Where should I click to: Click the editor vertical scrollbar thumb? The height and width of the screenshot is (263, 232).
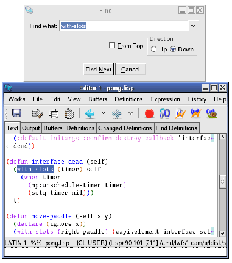tap(223, 181)
